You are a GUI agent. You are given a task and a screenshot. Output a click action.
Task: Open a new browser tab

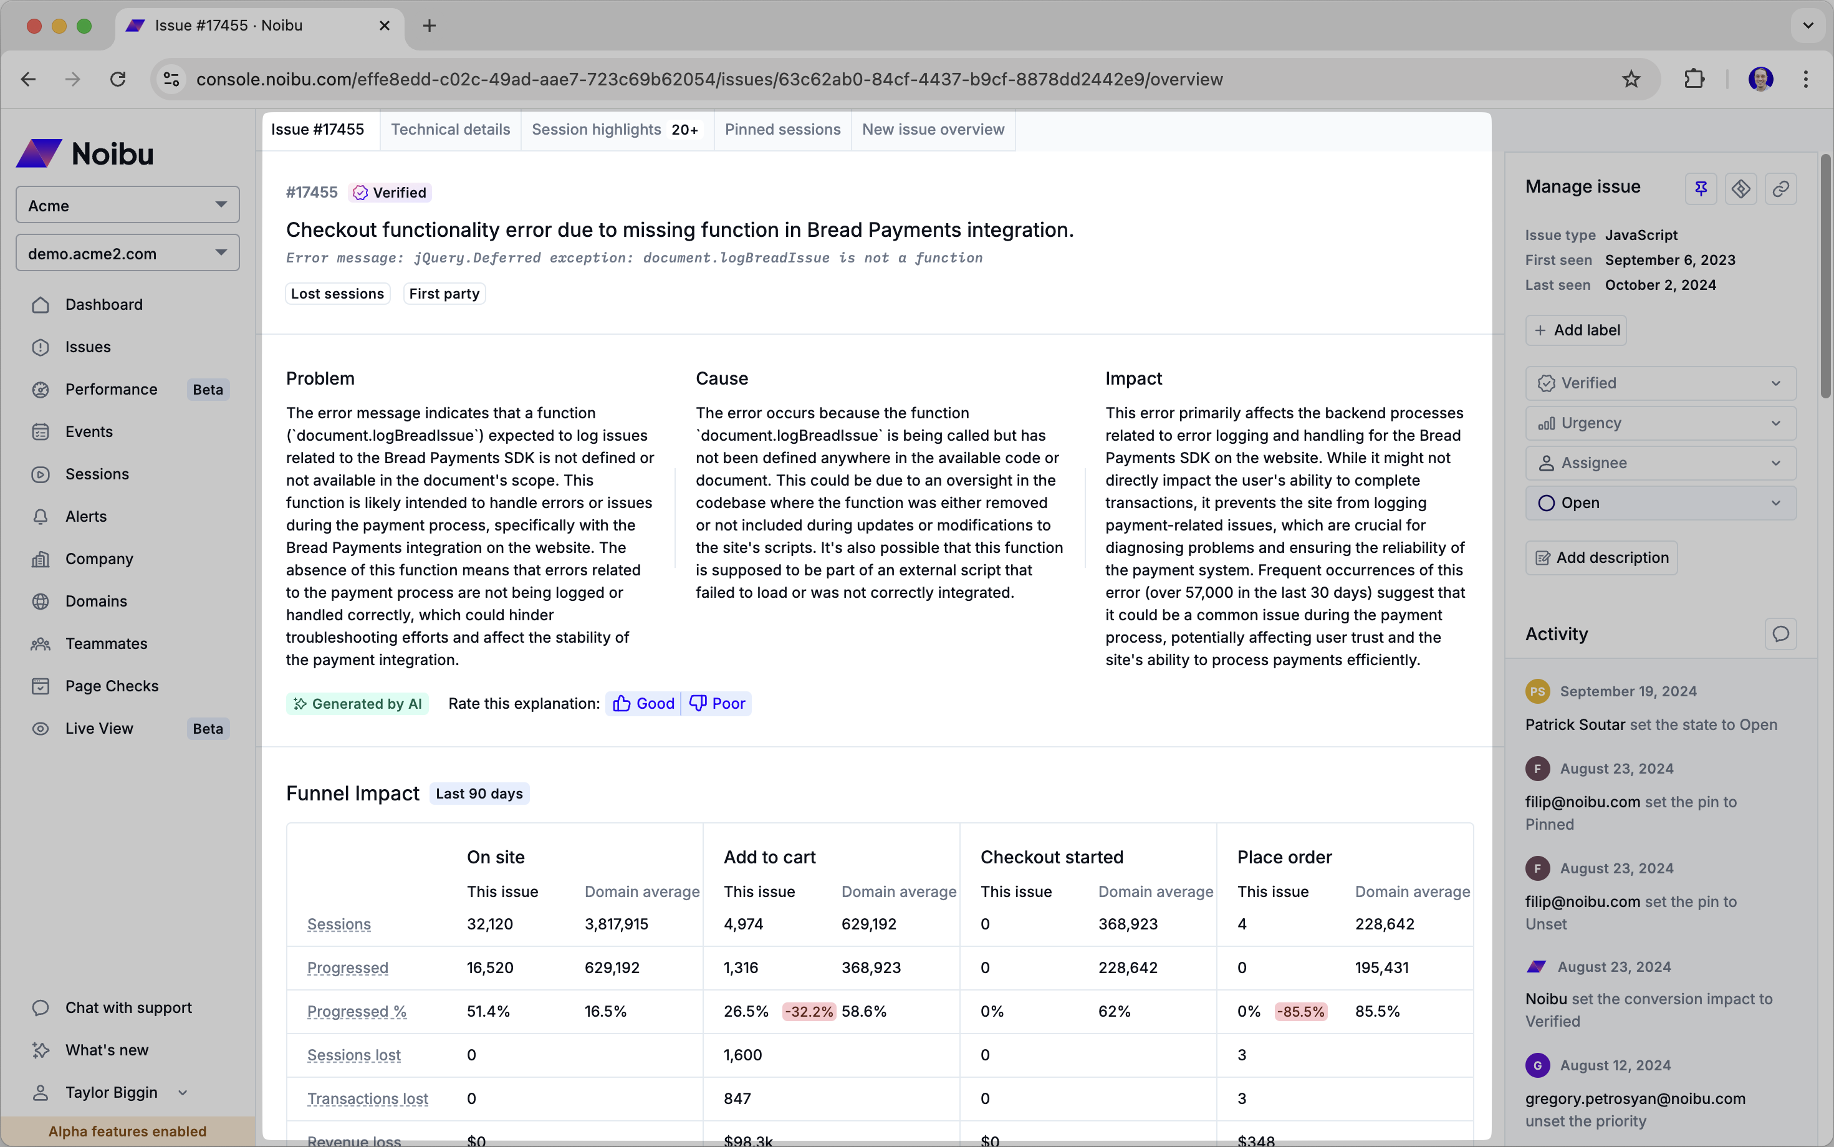[430, 26]
